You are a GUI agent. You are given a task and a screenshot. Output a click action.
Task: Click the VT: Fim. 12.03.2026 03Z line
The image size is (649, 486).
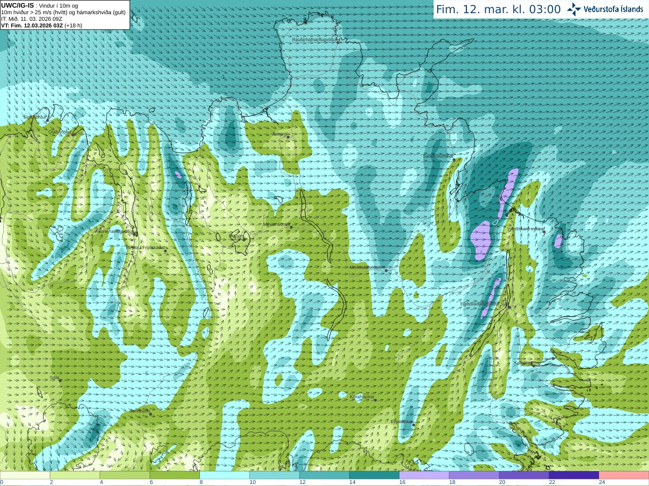42,25
